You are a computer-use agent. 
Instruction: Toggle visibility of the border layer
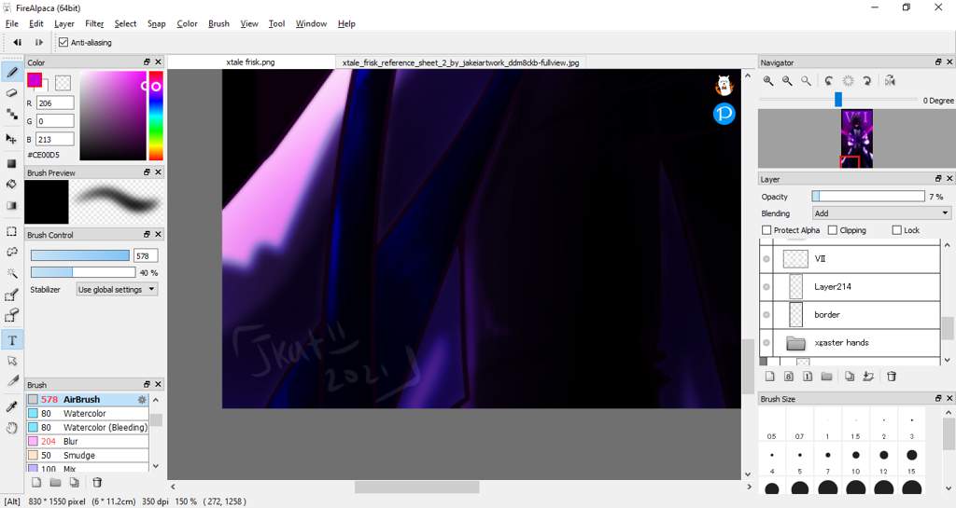[x=766, y=314]
